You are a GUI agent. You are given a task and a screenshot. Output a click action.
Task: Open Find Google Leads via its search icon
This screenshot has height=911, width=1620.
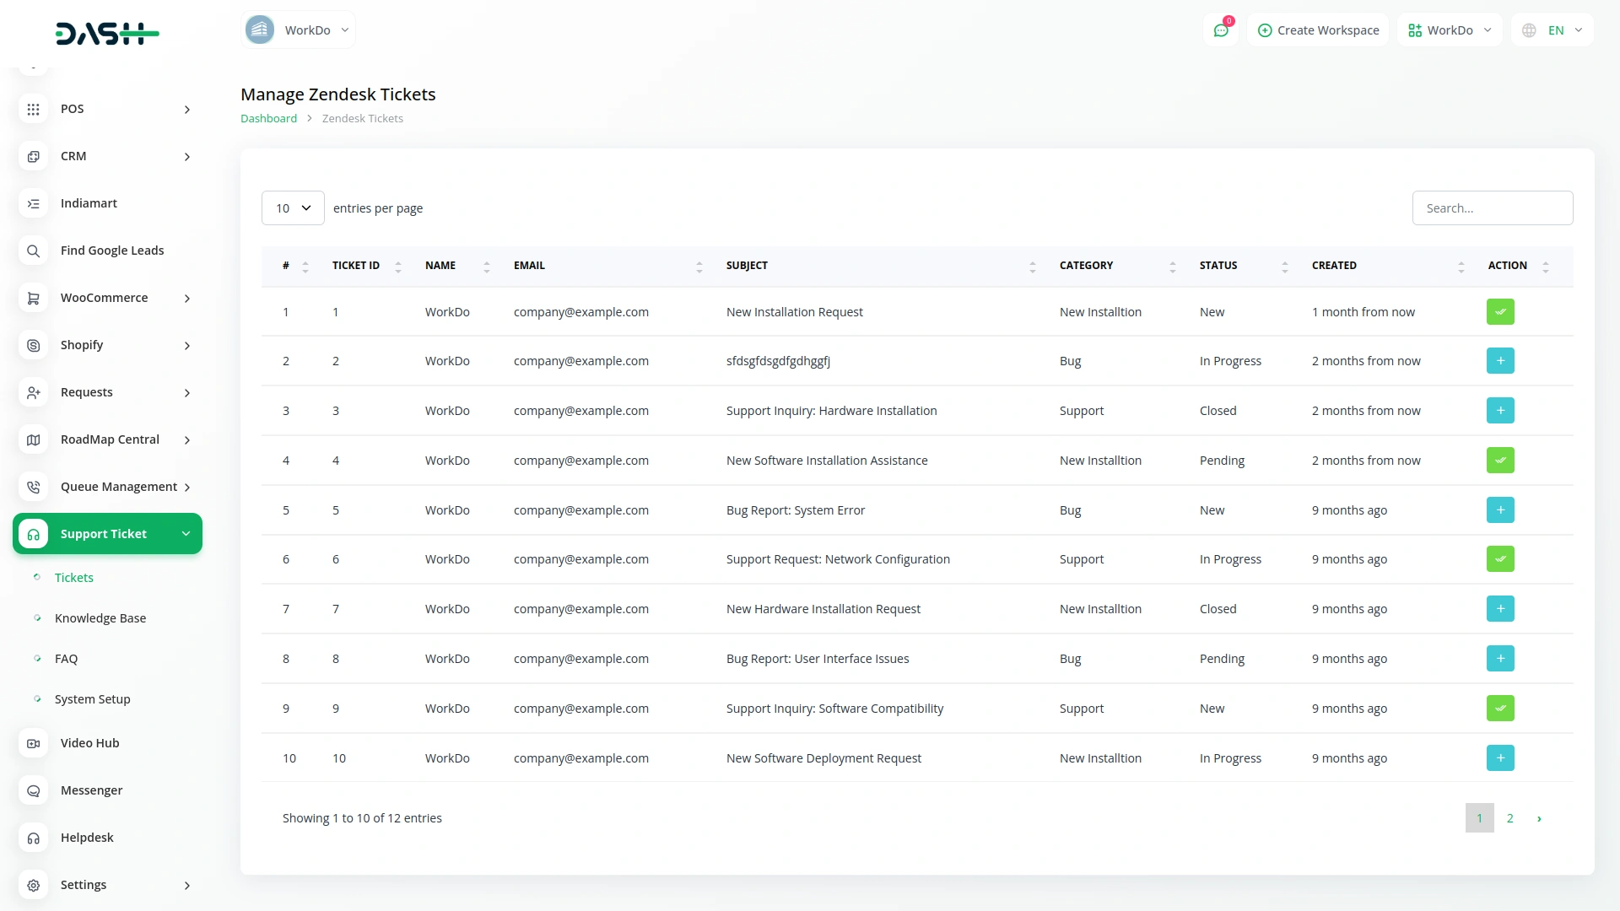[33, 251]
